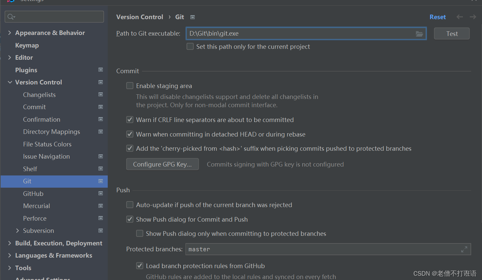Click Version Control in the breadcrumb
This screenshot has height=280, width=482.
140,17
